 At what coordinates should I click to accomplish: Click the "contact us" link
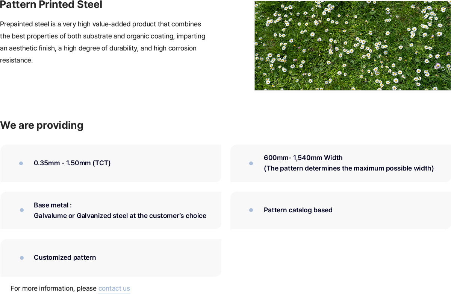click(114, 288)
